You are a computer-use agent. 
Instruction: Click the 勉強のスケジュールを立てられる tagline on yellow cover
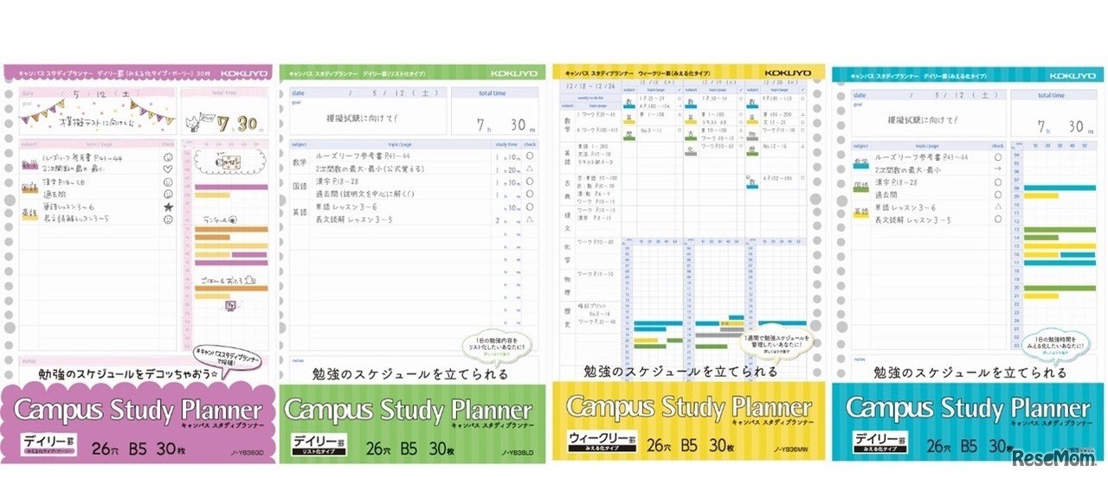tap(680, 372)
